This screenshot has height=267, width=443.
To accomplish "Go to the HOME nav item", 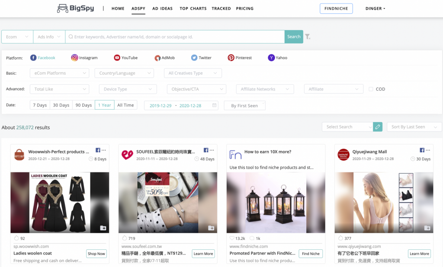I will (x=118, y=9).
